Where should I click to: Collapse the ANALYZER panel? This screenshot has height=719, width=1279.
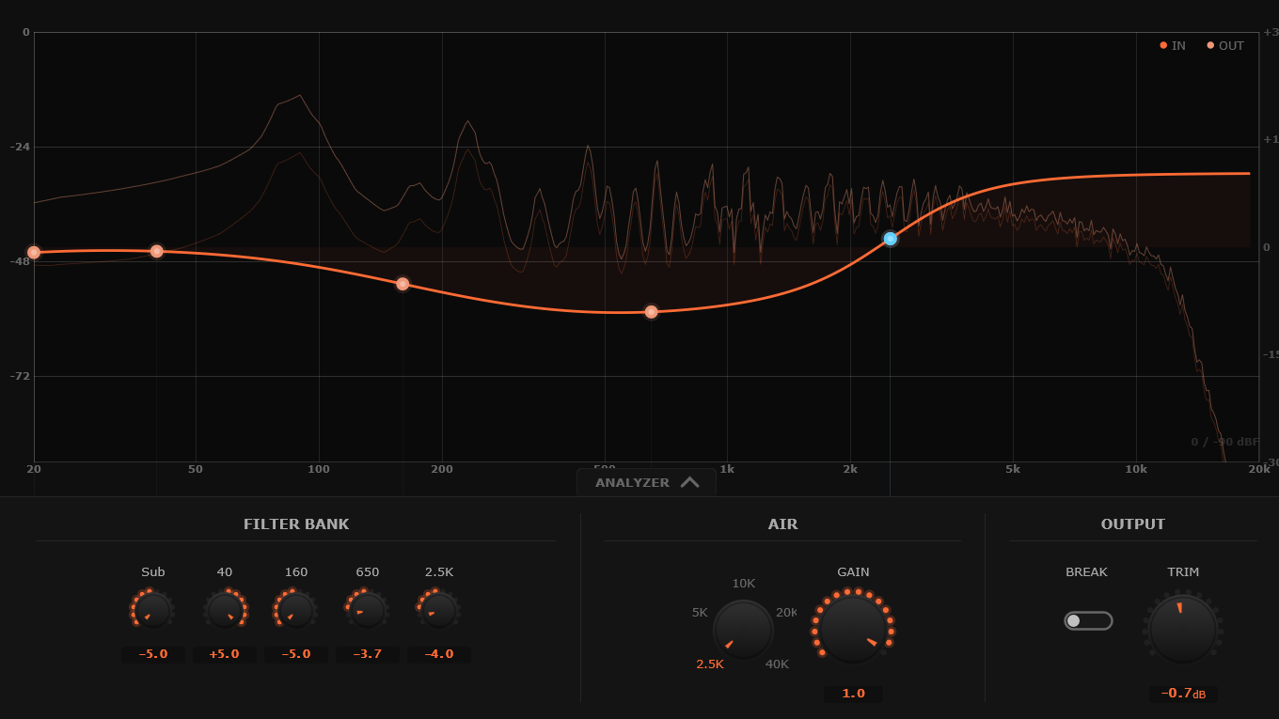[646, 481]
